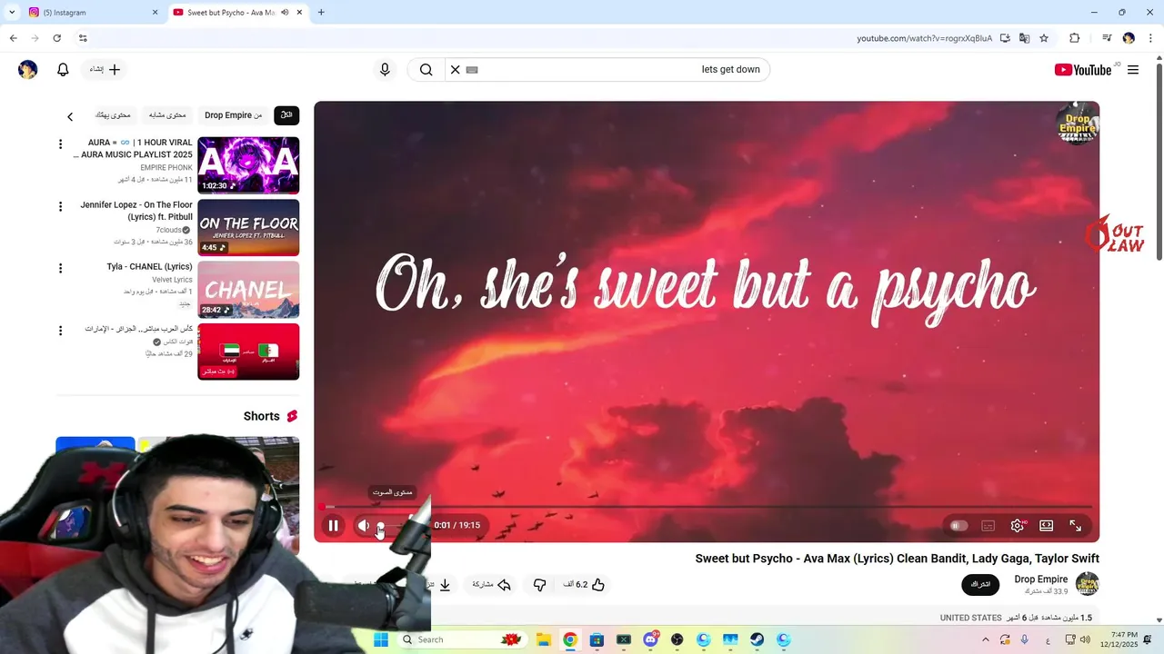Click the Velvet Lyrics channel name

[172, 280]
